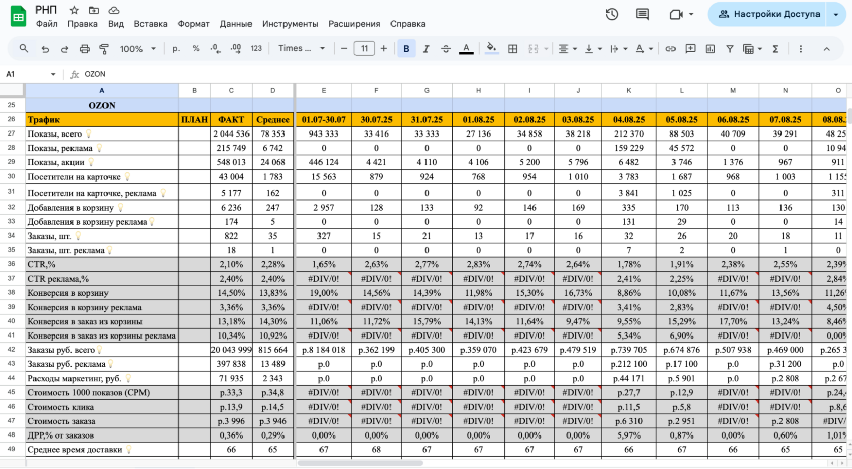Decrease font size with the minus button
Image resolution: width=852 pixels, height=469 pixels.
point(344,49)
